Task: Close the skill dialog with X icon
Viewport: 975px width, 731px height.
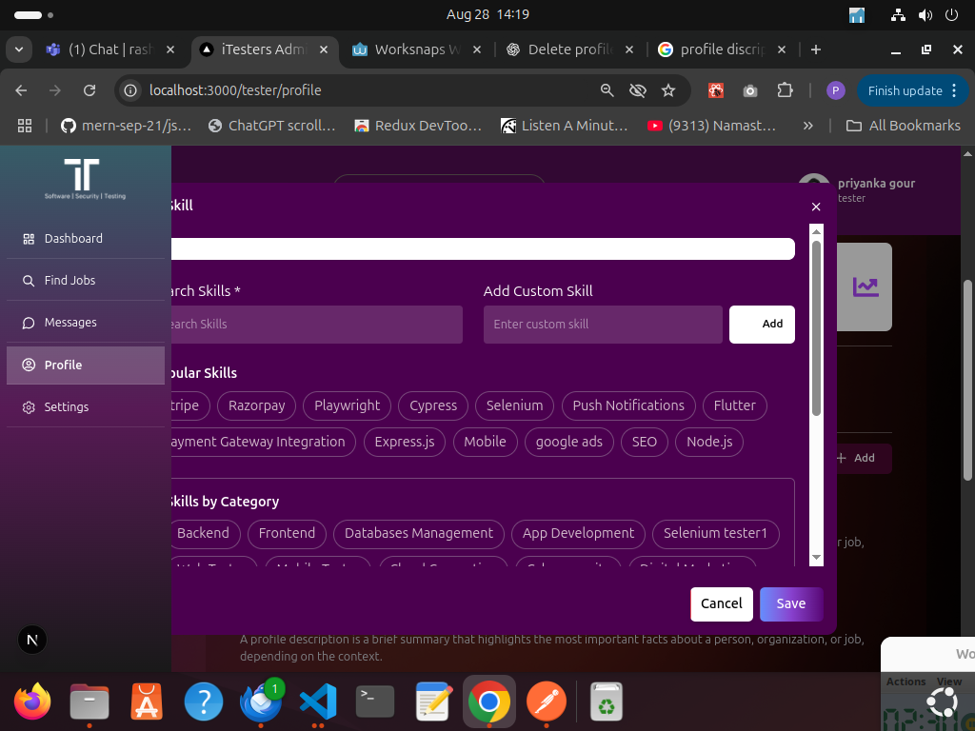Action: (815, 207)
